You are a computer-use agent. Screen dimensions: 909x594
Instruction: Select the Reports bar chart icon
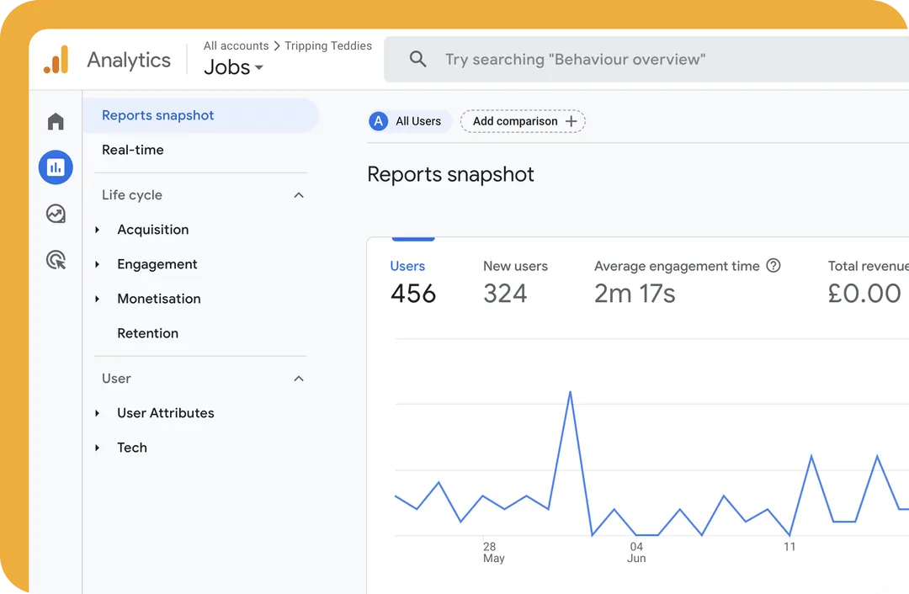tap(56, 167)
